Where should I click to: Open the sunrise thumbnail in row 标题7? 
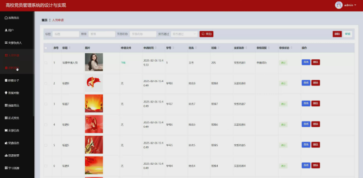coord(94,103)
